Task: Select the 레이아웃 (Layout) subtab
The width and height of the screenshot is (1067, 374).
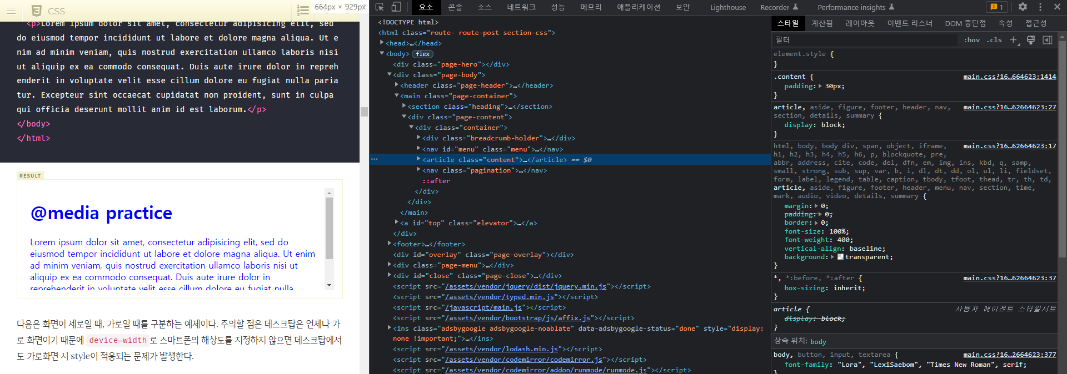Action: click(x=860, y=23)
